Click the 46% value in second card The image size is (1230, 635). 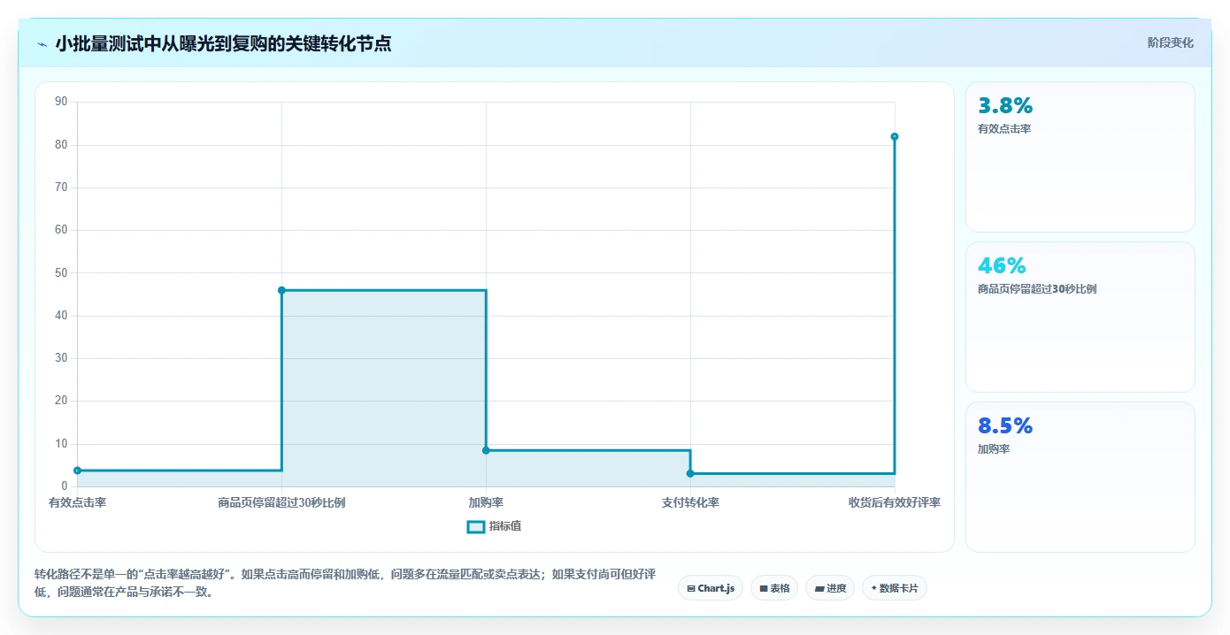pos(1002,265)
